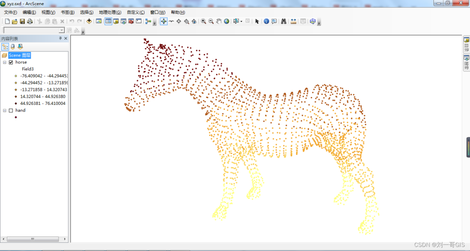Viewport: 470px width, 251px height.
Task: Choose the Select Graphics arrow tool
Action: (x=257, y=21)
